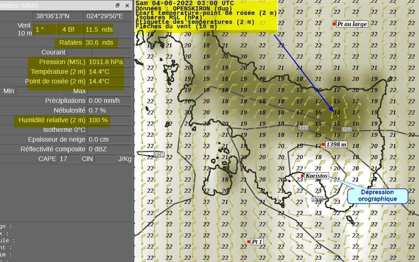Click the red marker beside 1398 m
The image size is (419, 262).
323,144
